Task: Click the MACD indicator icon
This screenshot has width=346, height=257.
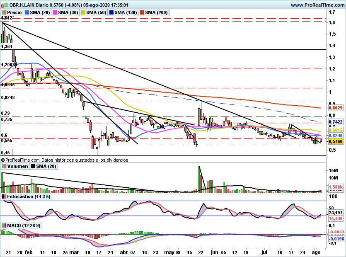Action: tap(4, 225)
